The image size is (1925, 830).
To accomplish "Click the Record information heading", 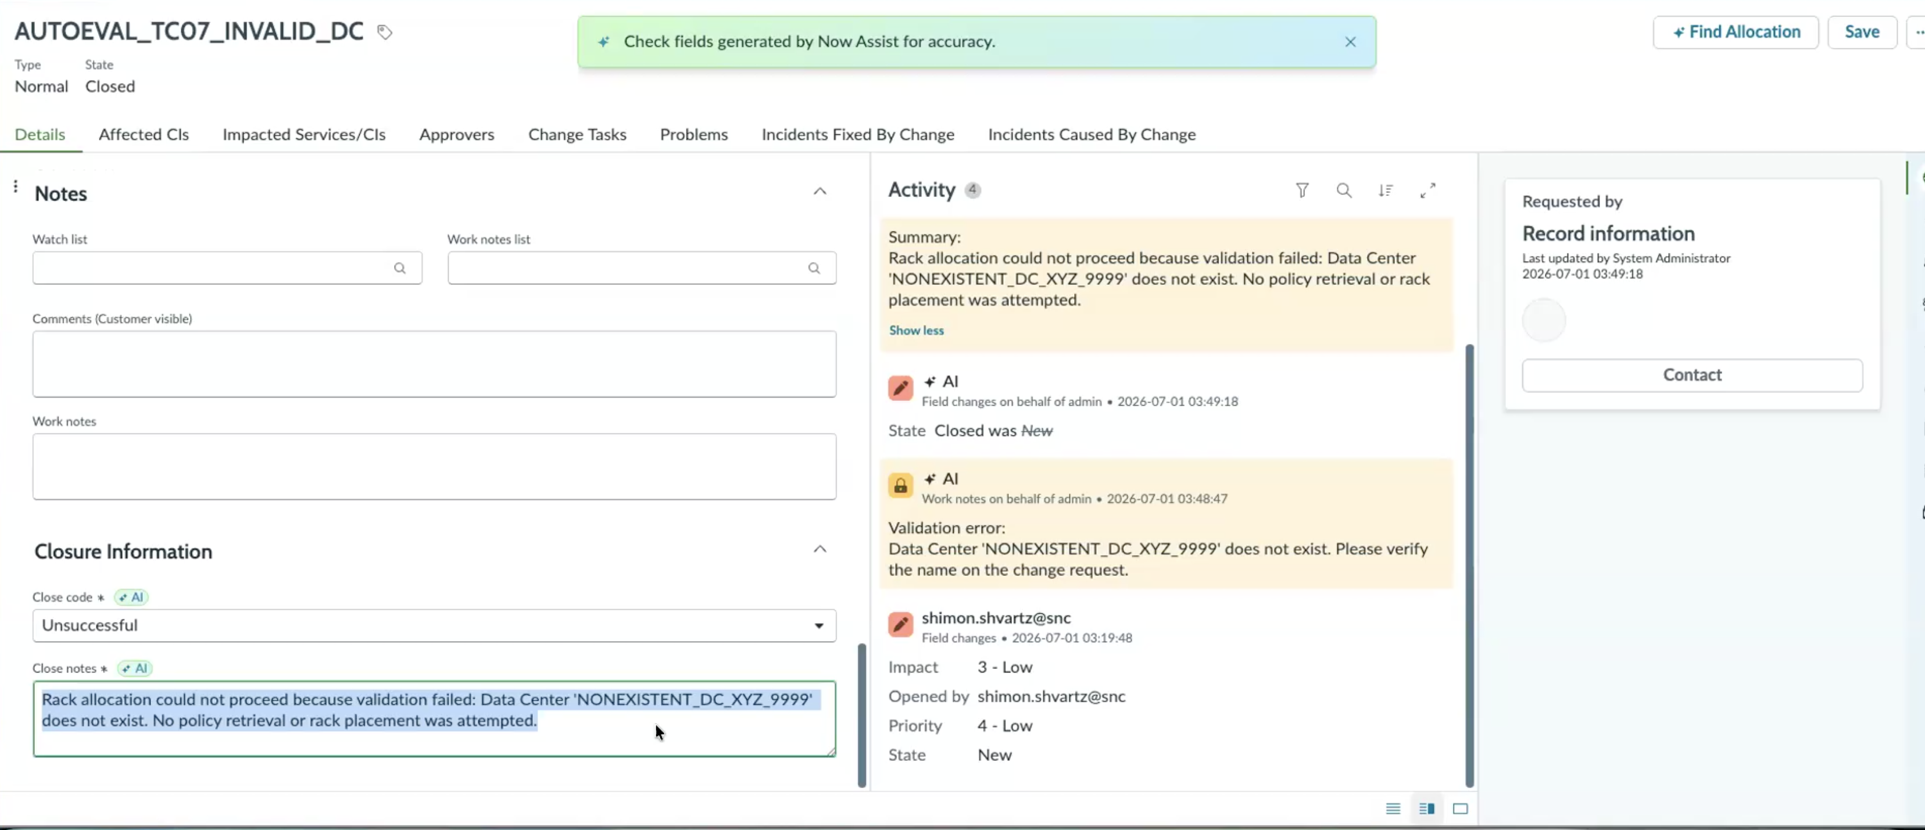I will click(x=1608, y=234).
